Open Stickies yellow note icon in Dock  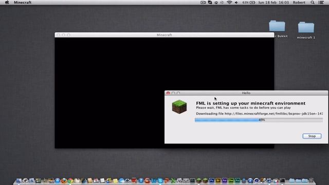pyautogui.click(x=116, y=180)
